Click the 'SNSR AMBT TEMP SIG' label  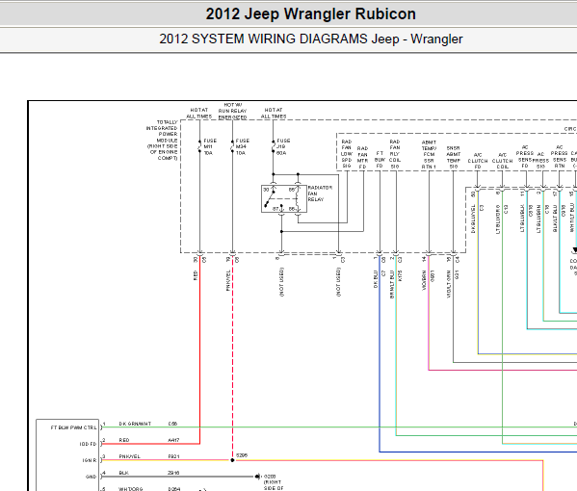(454, 157)
